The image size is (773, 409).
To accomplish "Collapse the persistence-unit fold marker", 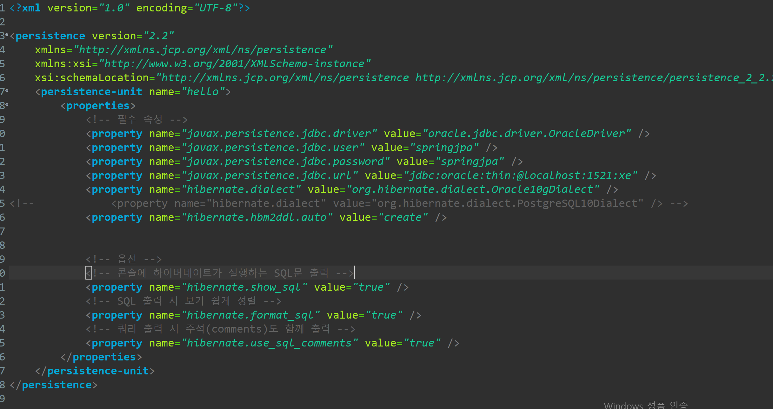I will [7, 90].
